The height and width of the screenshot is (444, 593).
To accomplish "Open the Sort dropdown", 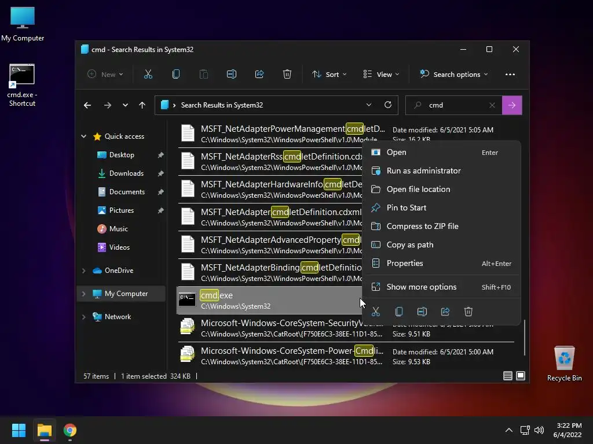I will pos(329,75).
